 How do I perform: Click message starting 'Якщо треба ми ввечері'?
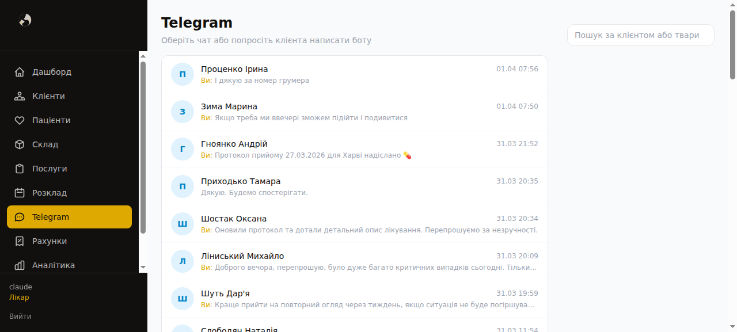click(311, 118)
